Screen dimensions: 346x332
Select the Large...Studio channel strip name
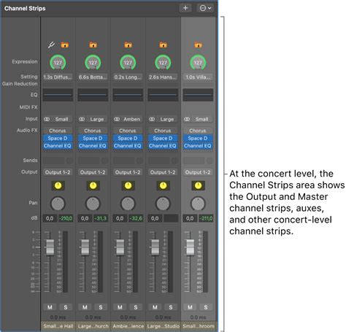(x=163, y=326)
